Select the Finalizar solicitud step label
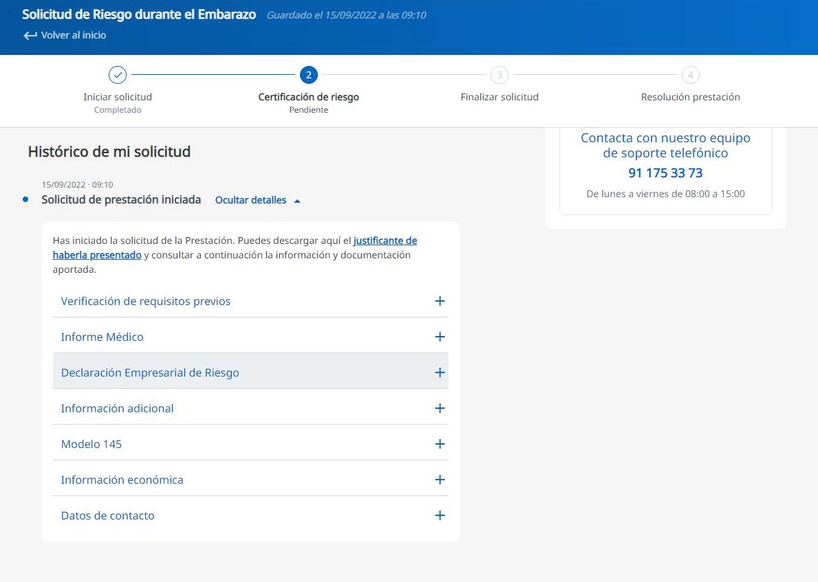Image resolution: width=818 pixels, height=582 pixels. click(499, 97)
